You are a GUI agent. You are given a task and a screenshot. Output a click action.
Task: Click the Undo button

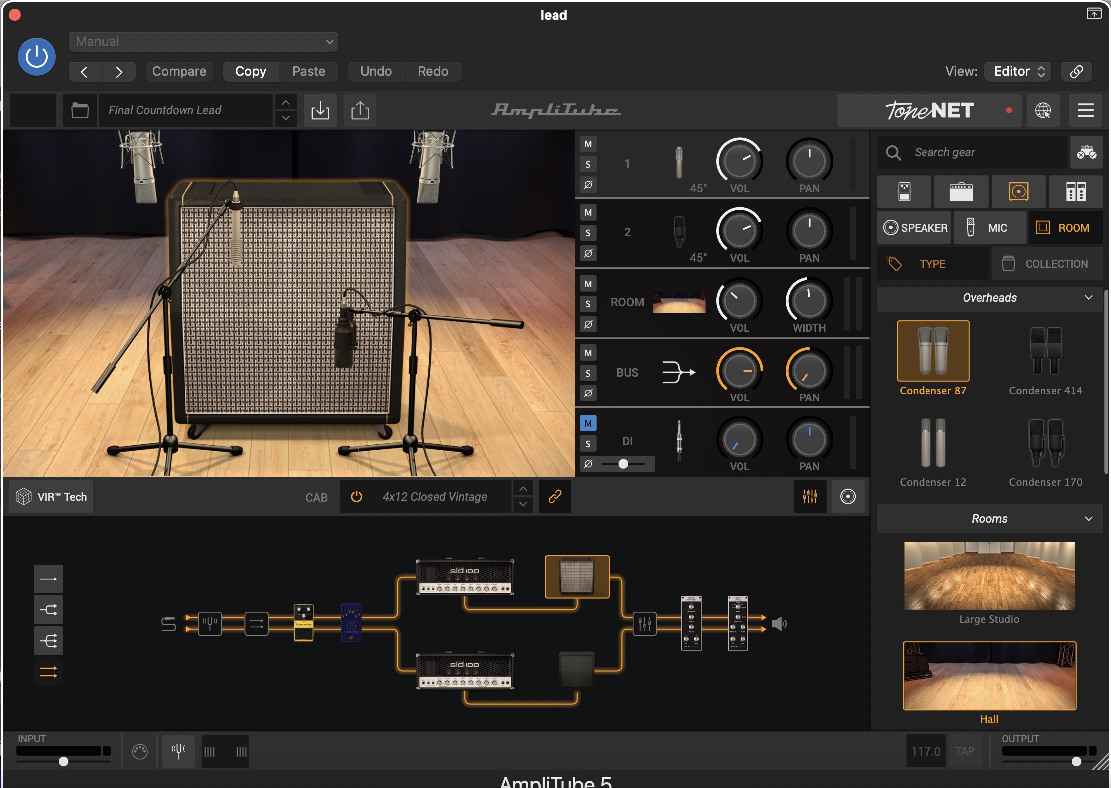(376, 71)
